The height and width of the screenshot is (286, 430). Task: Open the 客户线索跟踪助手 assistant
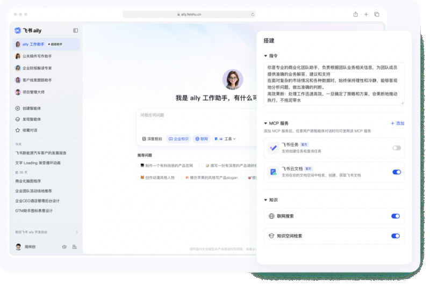pyautogui.click(x=46, y=80)
